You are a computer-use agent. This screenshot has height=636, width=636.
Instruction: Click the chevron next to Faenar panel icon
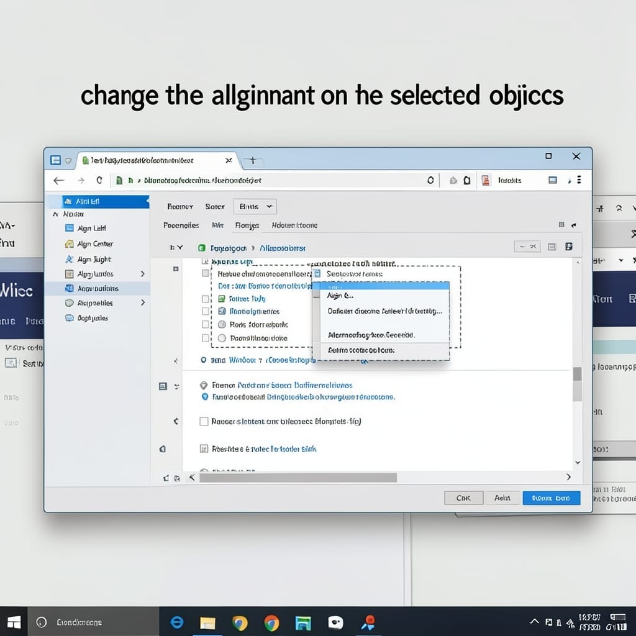176,386
